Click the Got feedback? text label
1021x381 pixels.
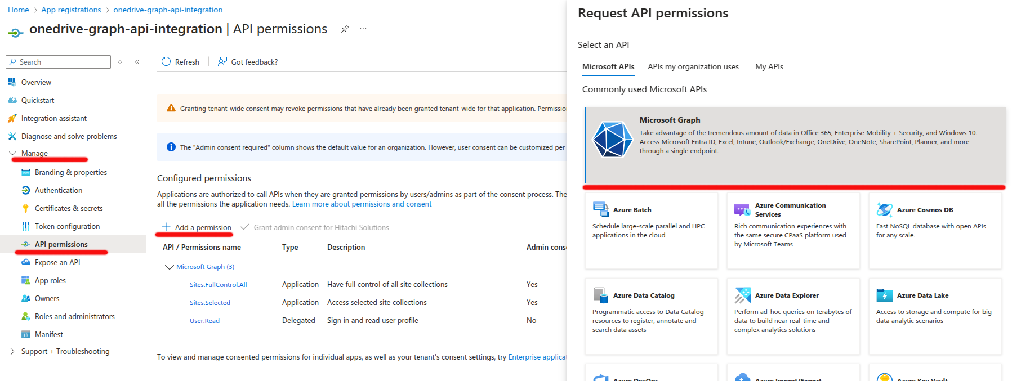[255, 62]
